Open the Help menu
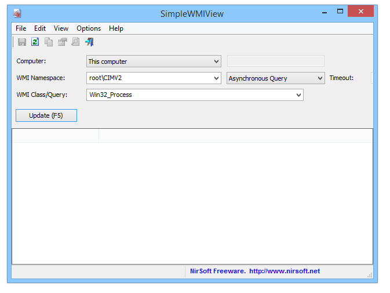The height and width of the screenshot is (293, 390). [x=116, y=28]
